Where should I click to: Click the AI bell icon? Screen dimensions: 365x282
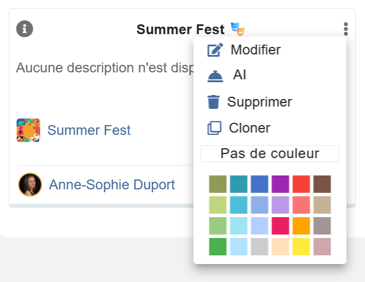pos(215,76)
